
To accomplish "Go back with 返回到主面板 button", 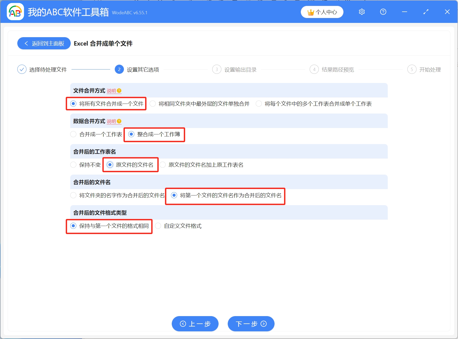I will (x=44, y=44).
